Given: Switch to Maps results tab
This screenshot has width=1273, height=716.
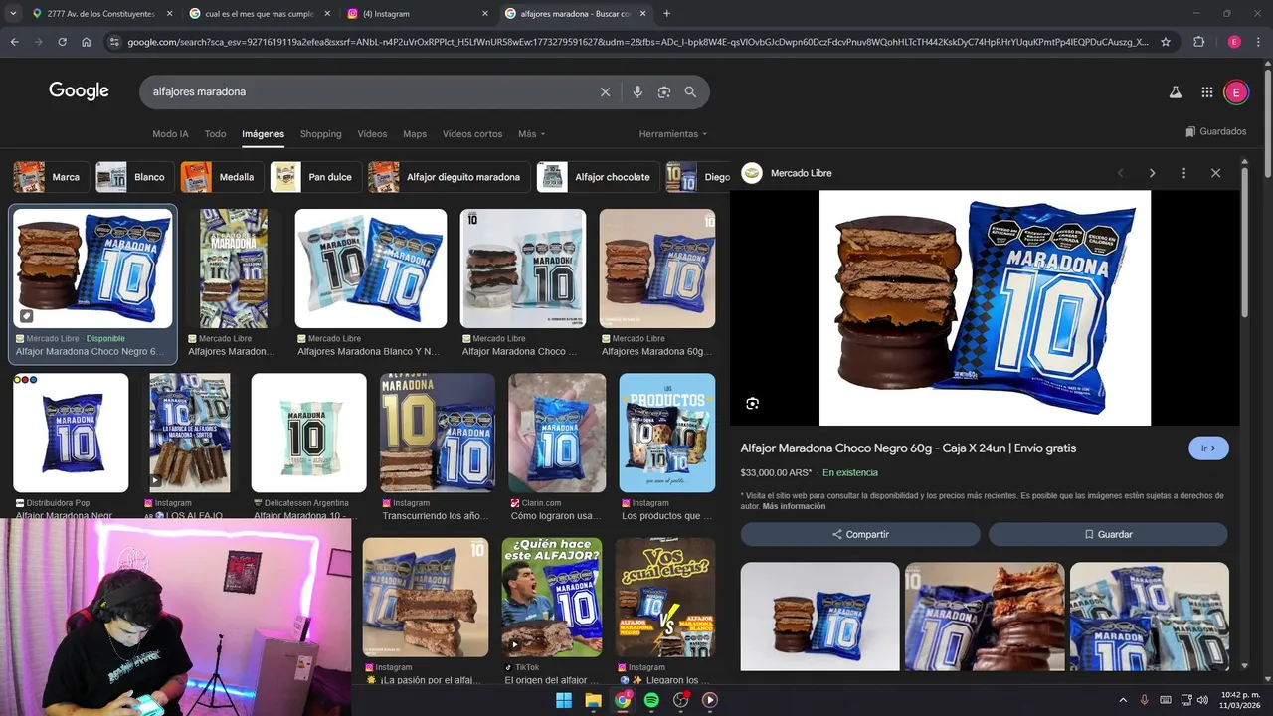Looking at the screenshot, I should [415, 134].
